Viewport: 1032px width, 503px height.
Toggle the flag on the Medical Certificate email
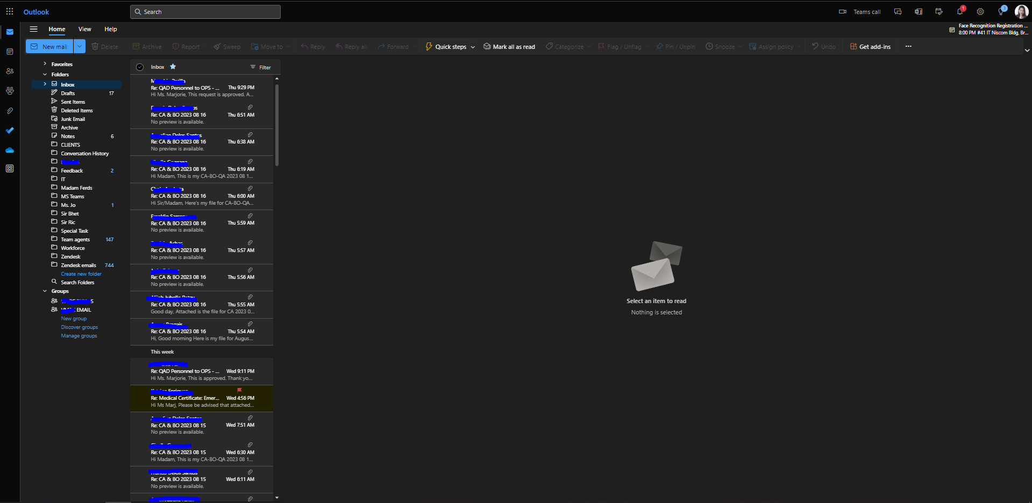pyautogui.click(x=239, y=390)
